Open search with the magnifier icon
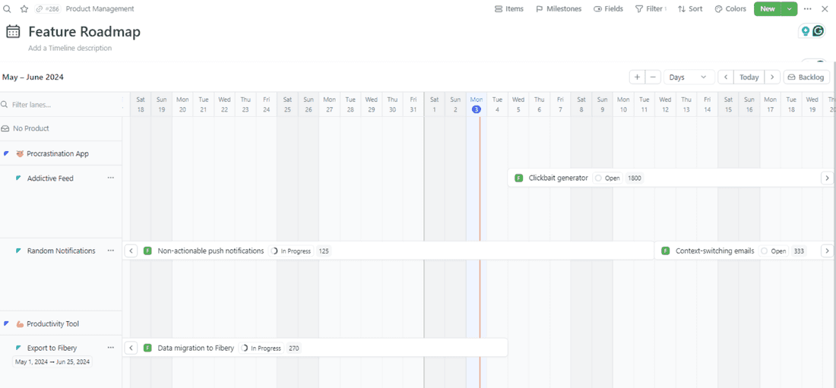Screen dimensions: 836x388 (x=8, y=9)
